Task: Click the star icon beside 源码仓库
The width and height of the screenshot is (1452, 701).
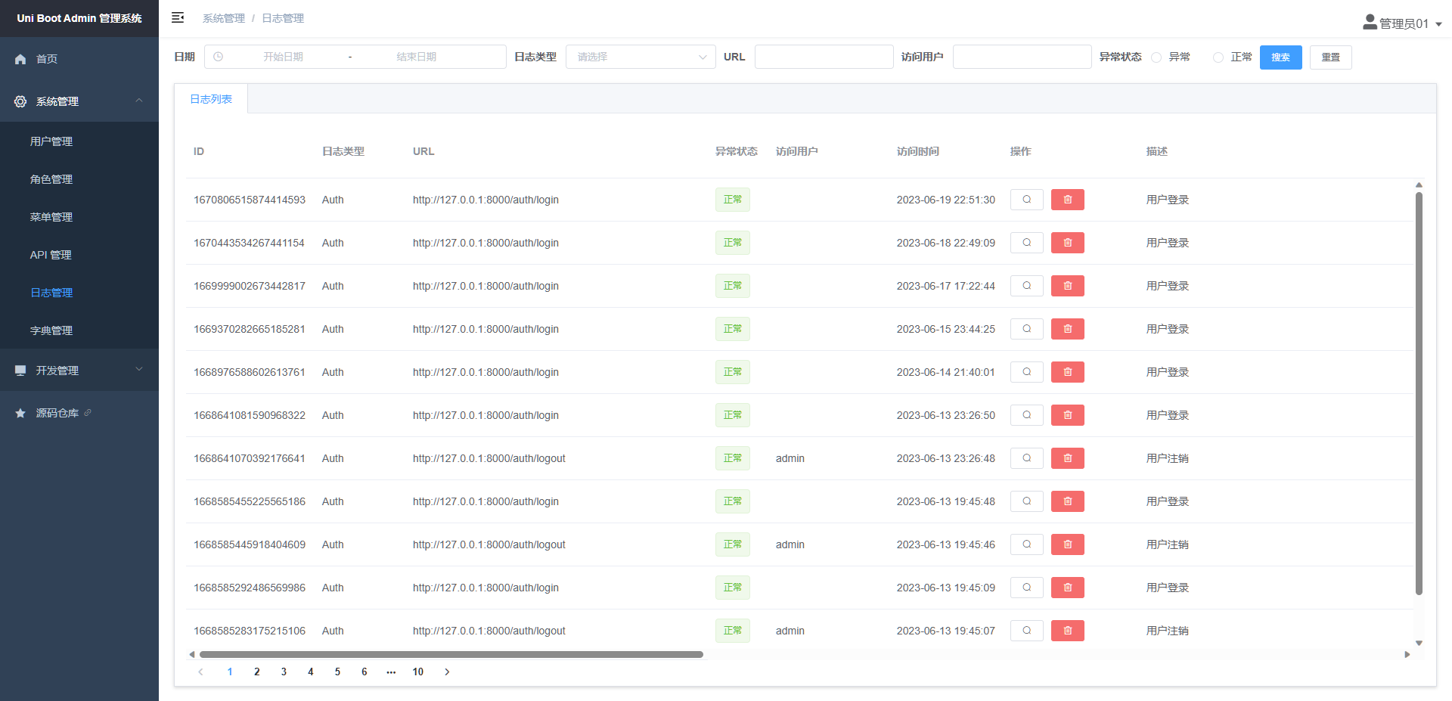Action: coord(20,413)
